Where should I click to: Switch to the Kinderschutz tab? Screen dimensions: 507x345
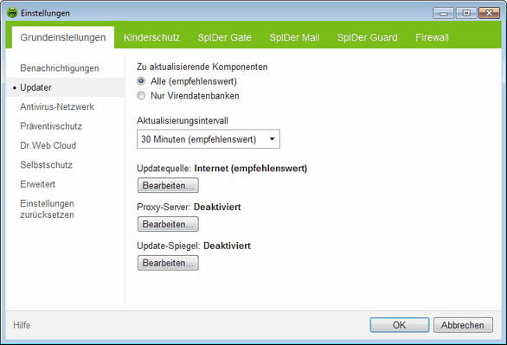click(152, 37)
